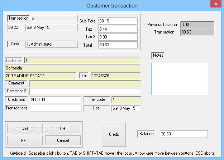Click the Transactions count label button
Viewport: 224px width, 160px height.
16,108
